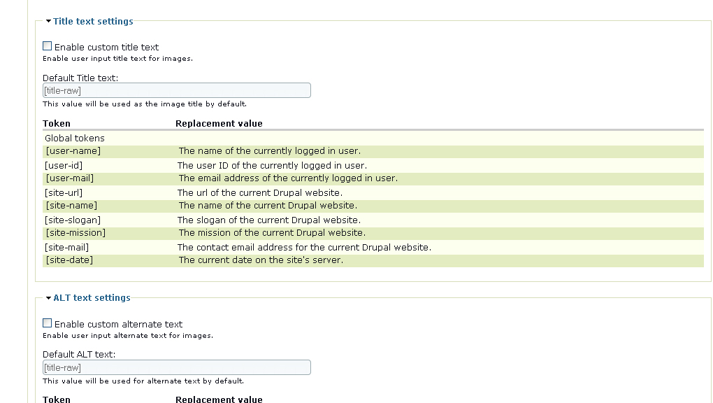This screenshot has width=713, height=403.
Task: Check the Enable user input title text option
Action: coord(47,45)
